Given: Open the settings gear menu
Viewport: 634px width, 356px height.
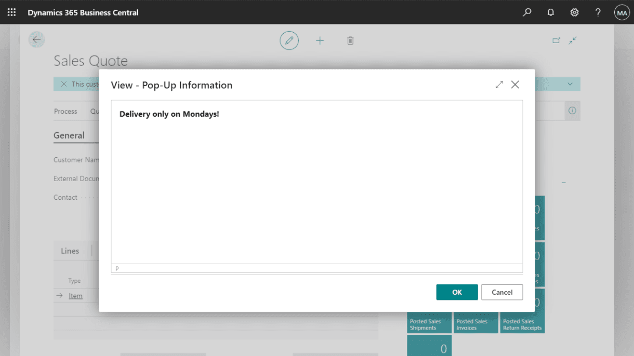Looking at the screenshot, I should [574, 12].
